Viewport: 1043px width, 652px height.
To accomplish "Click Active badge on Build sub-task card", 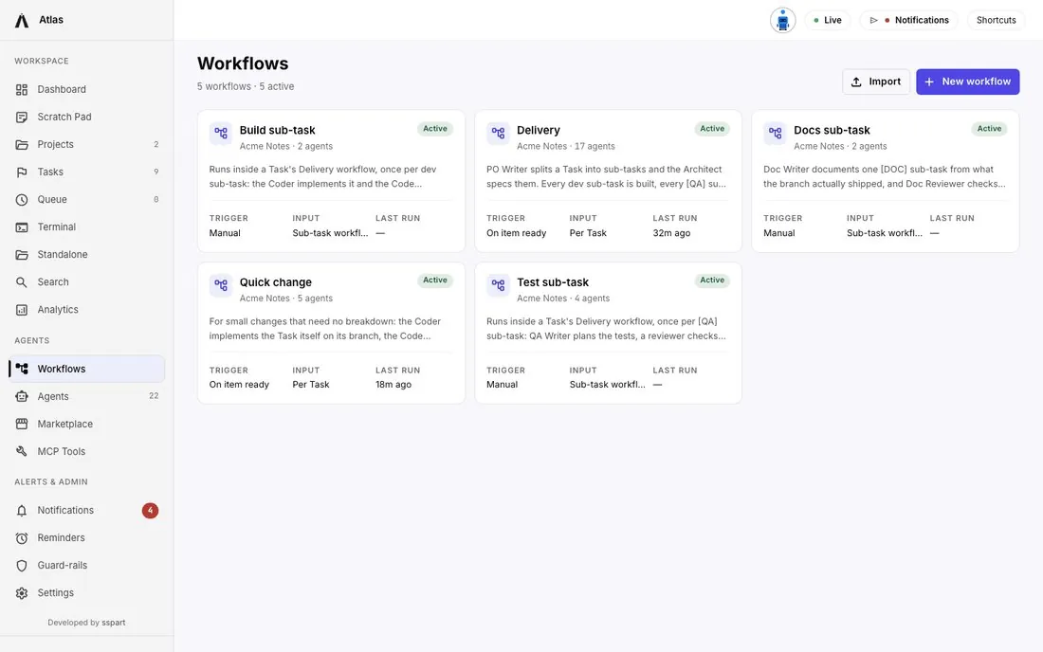I will coord(435,129).
